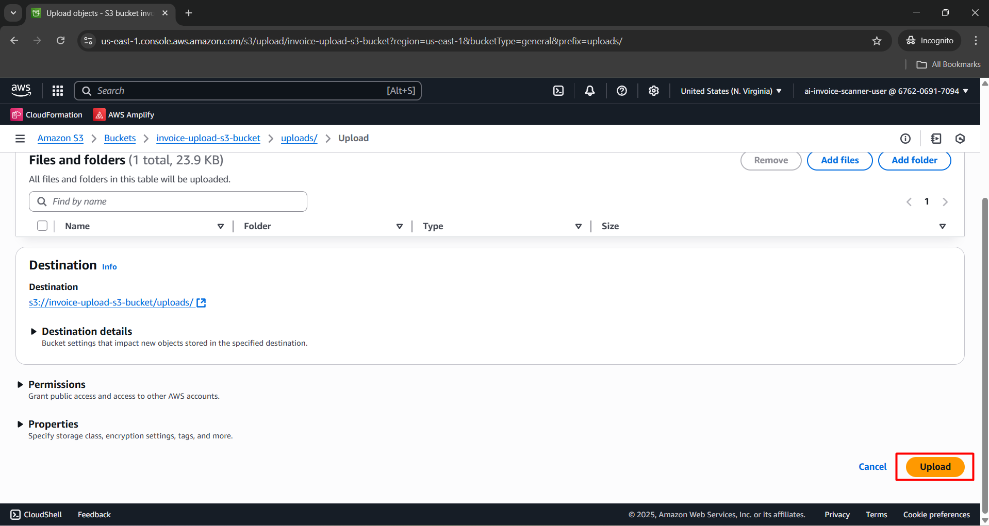Open the settings gear in the top bar
989x526 pixels.
(x=653, y=90)
